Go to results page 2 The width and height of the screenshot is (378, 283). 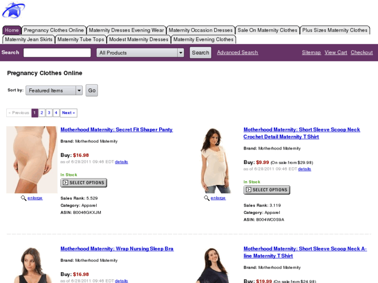[42, 113]
